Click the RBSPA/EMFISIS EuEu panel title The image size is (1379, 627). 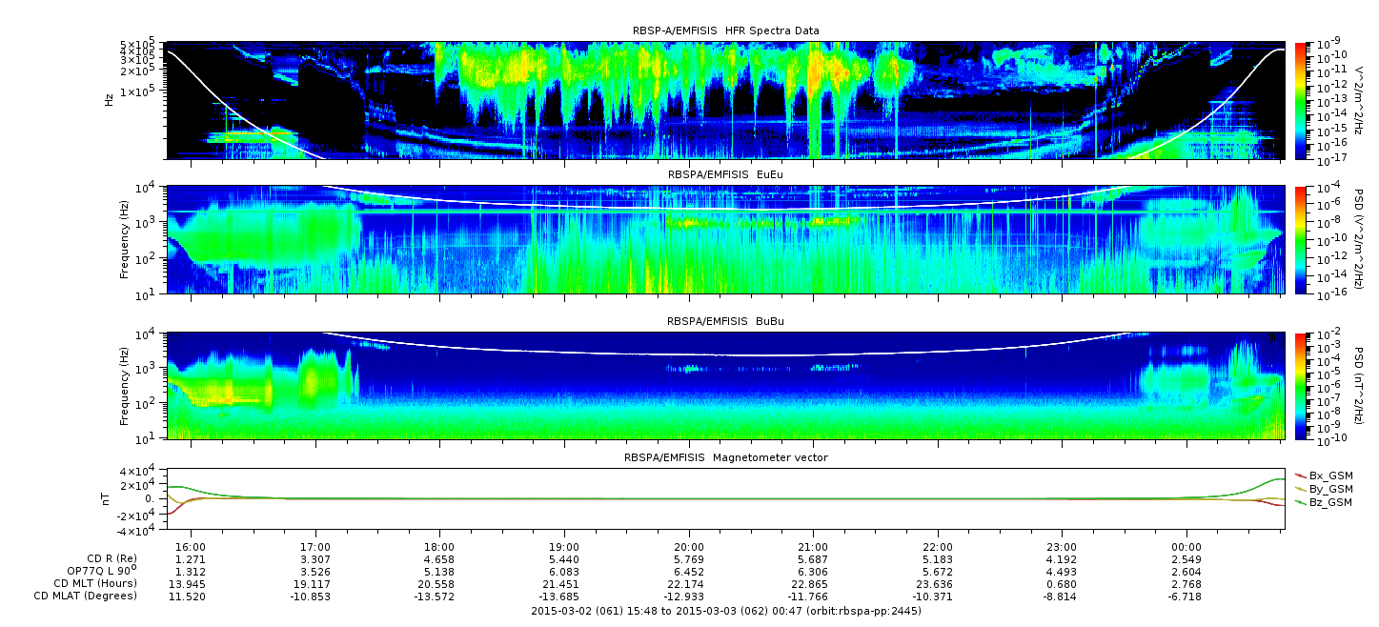point(725,174)
